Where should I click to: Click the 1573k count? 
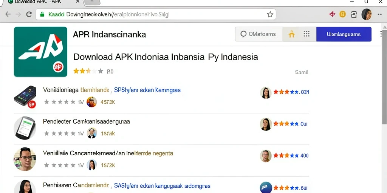click(x=108, y=133)
